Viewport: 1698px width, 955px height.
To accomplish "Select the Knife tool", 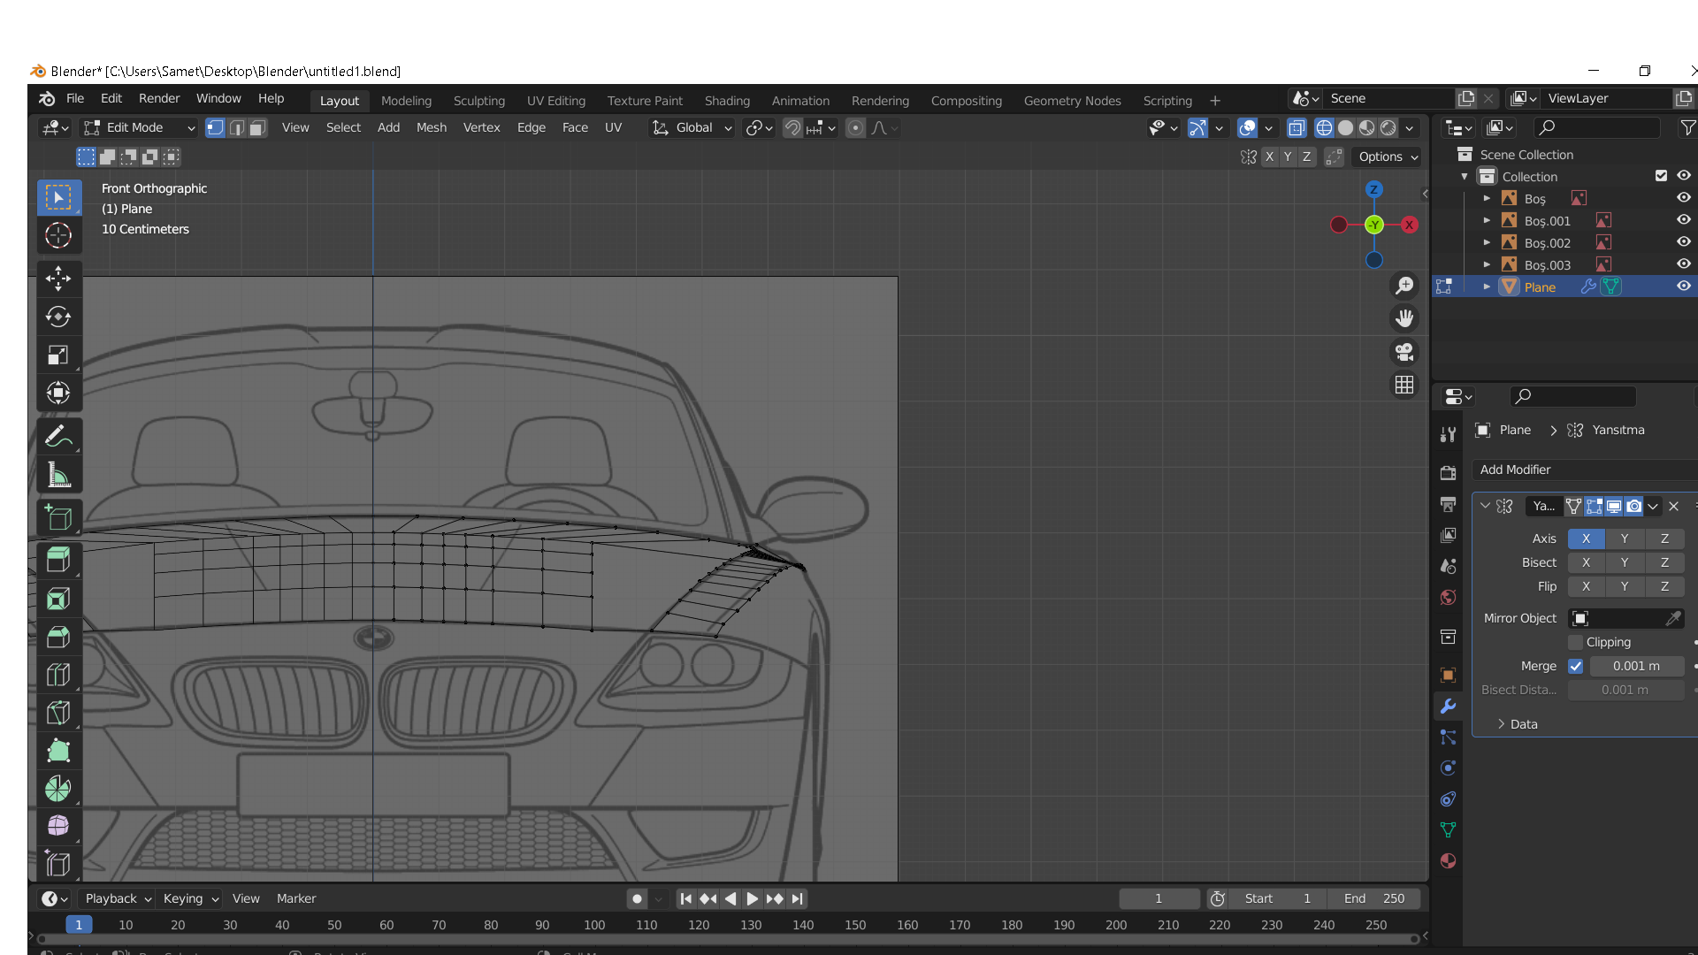I will (58, 713).
